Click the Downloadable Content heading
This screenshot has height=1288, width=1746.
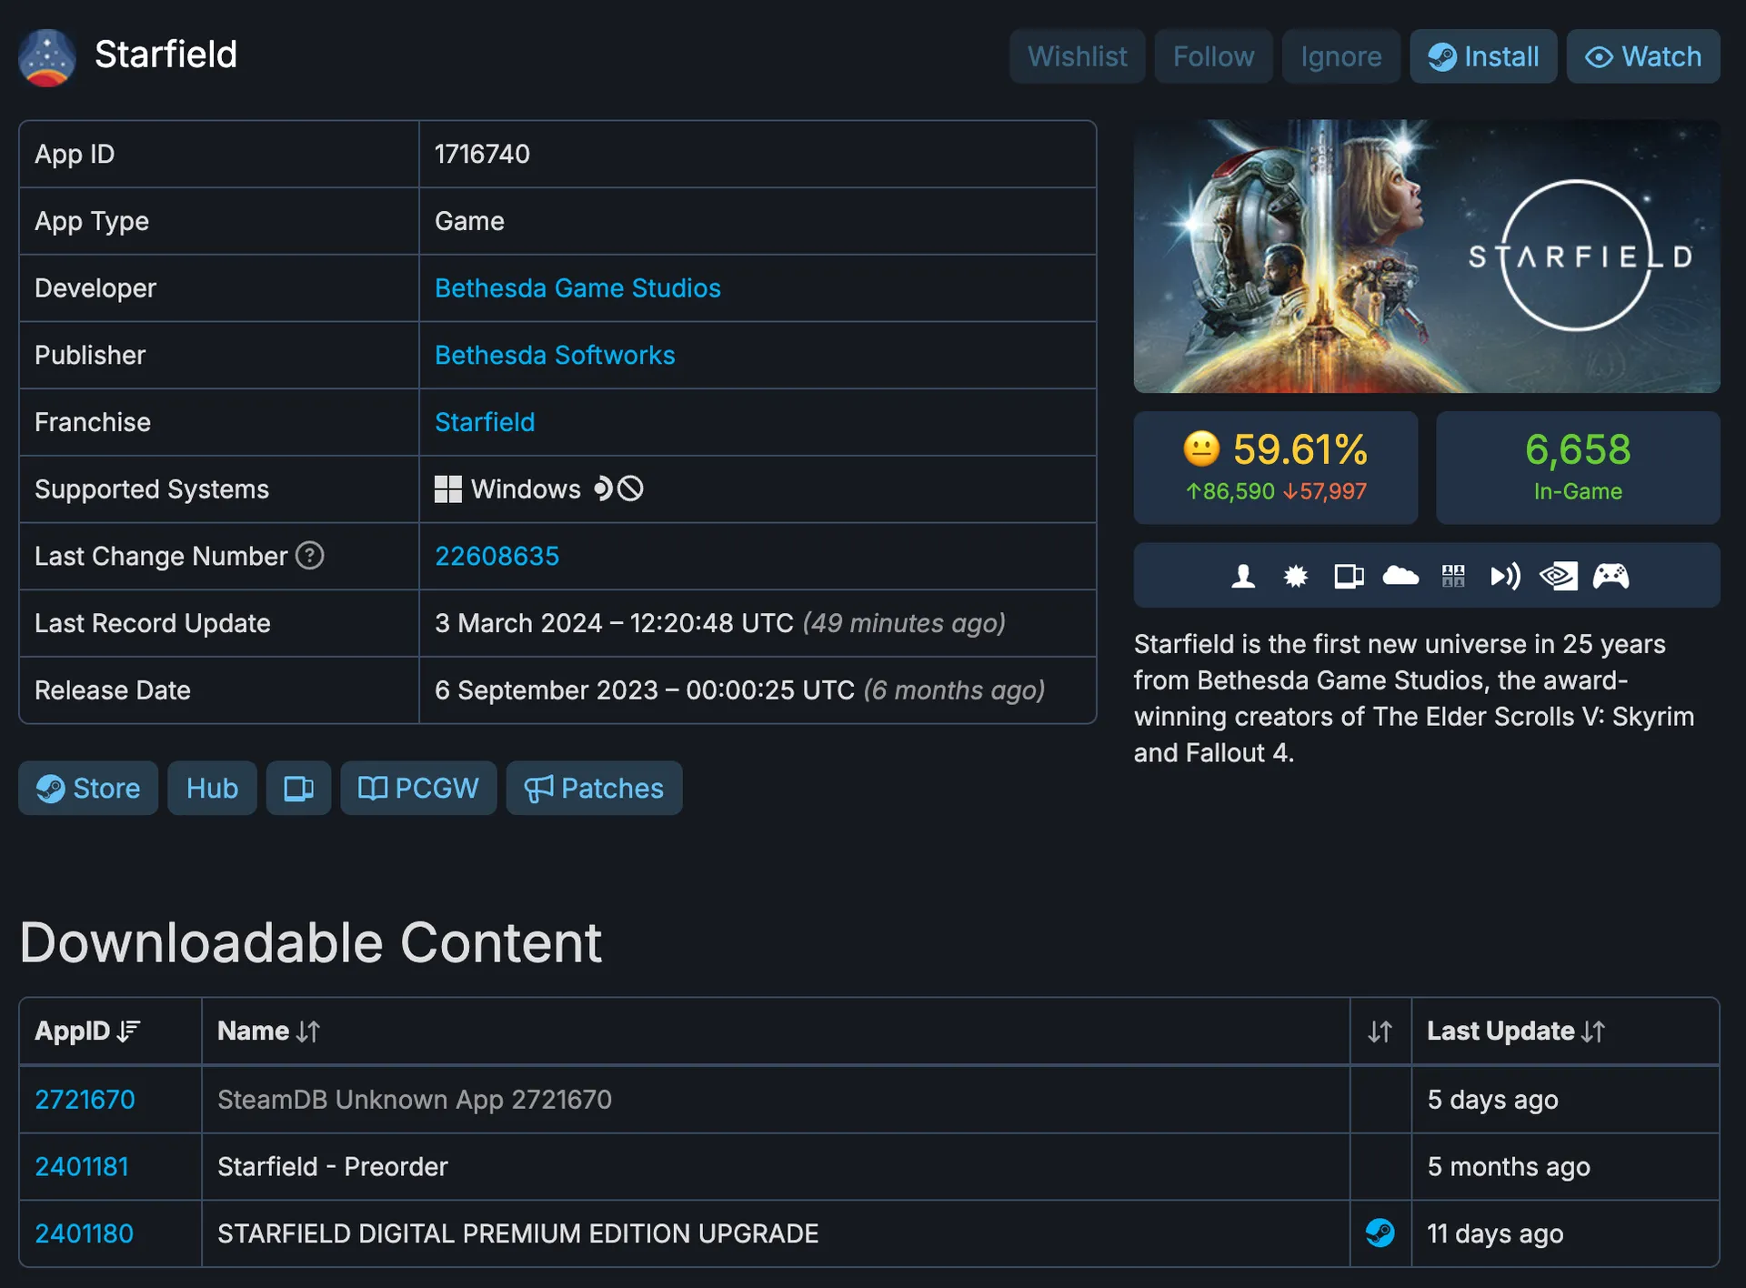310,942
